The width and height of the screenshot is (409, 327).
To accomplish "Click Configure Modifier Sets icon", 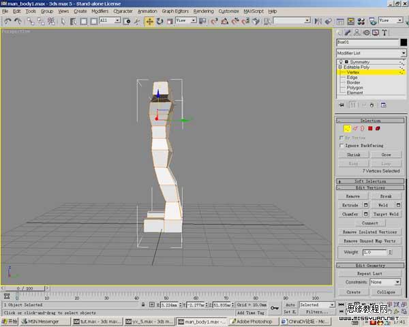I will click(x=383, y=105).
